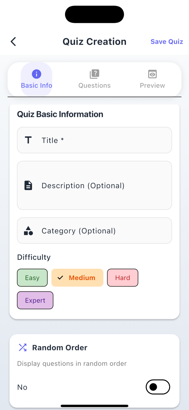This screenshot has width=189, height=410.
Task: Switch to the Questions tab
Action: tap(94, 79)
